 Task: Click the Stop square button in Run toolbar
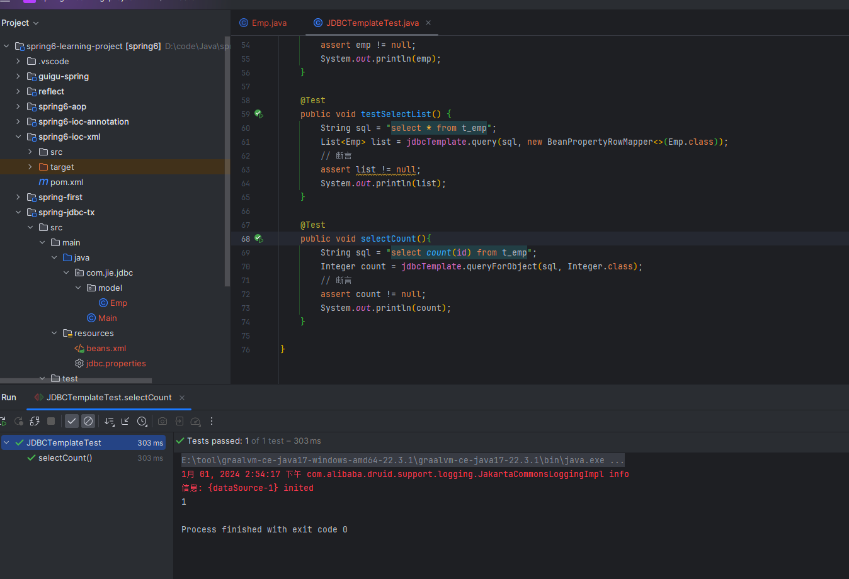[x=51, y=421]
